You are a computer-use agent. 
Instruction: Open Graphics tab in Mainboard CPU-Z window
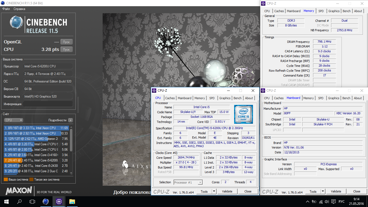click(x=334, y=98)
